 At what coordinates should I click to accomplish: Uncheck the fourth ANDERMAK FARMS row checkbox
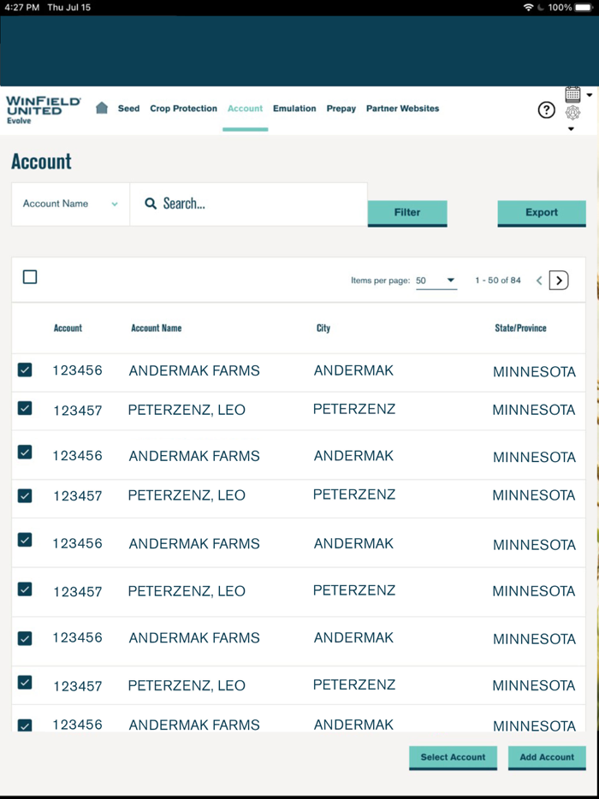pos(25,638)
